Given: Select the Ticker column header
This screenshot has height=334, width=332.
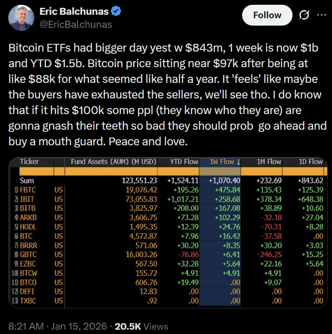Looking at the screenshot, I should (x=30, y=162).
